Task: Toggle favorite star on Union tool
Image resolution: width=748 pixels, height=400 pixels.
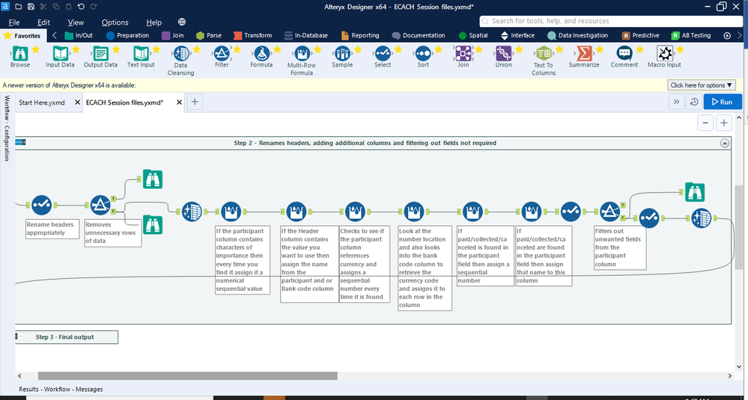Action: 519,49
